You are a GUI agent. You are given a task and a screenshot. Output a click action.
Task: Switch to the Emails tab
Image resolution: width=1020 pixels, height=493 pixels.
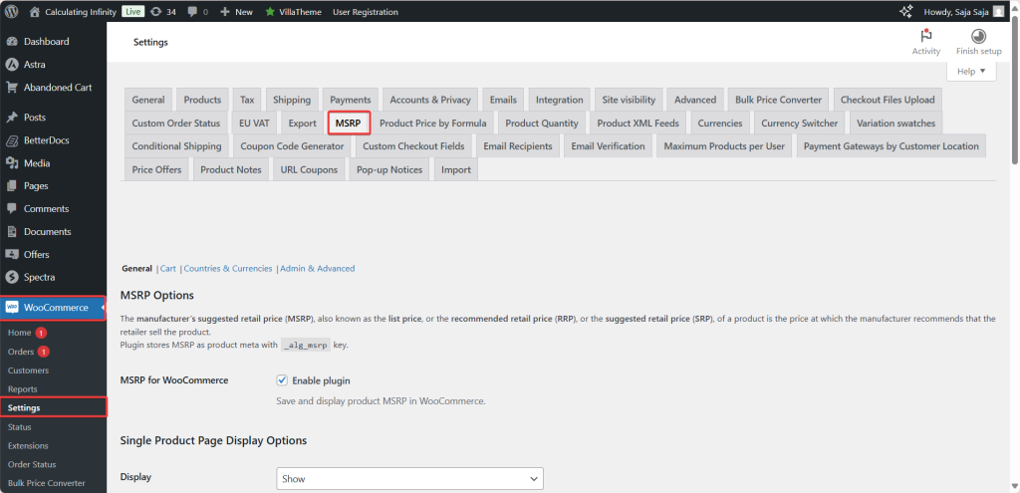pos(503,100)
